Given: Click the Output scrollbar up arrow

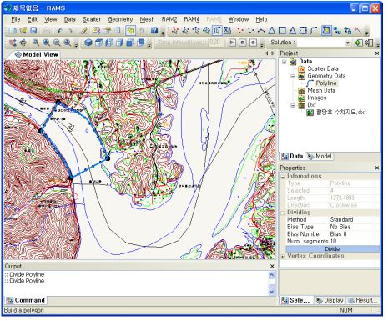Looking at the screenshot, I should (x=272, y=275).
